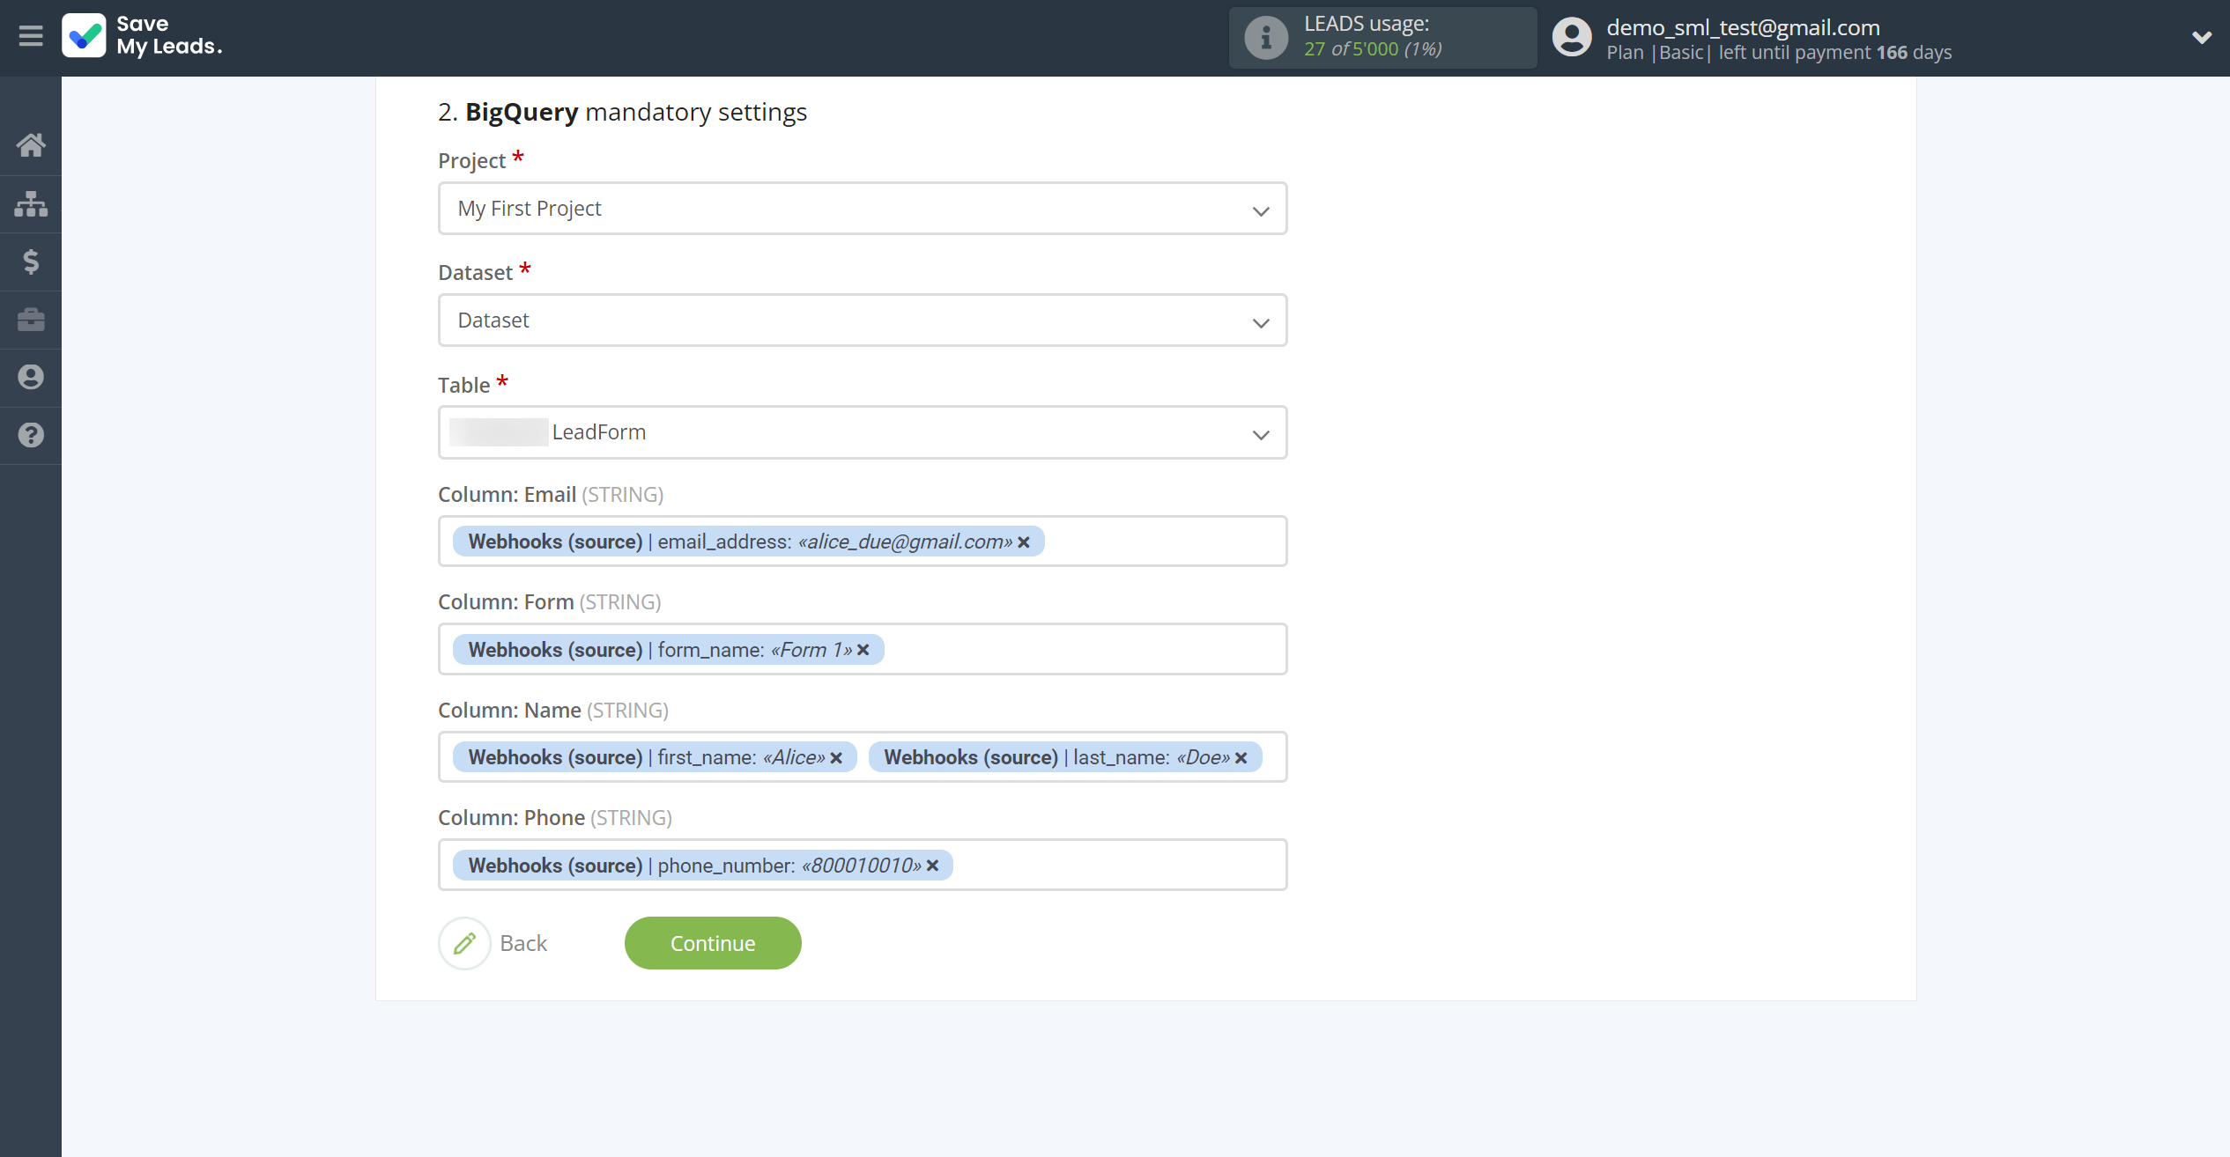
Task: Remove the form_name tag
Action: tap(863, 650)
